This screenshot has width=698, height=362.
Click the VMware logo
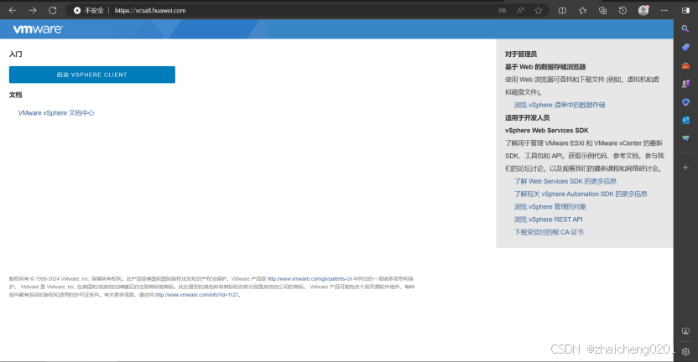click(38, 28)
